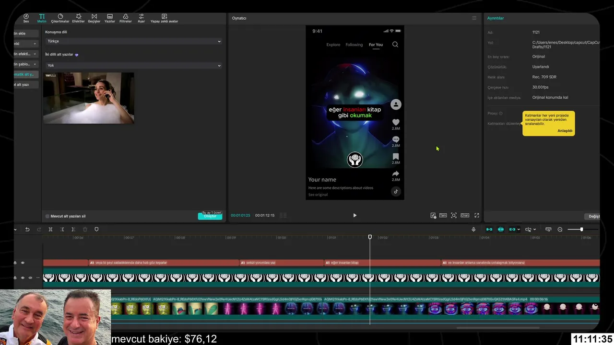Redo the last action
Screen dimensions: 614x345
pyautogui.click(x=39, y=230)
